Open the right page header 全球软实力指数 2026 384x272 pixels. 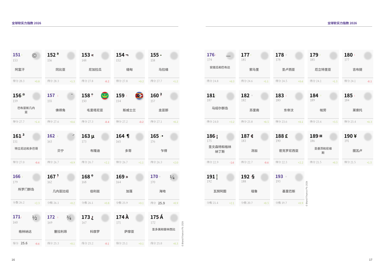pos(342,23)
